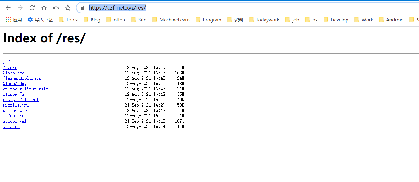This screenshot has height=182, width=419.
Task: Click the browser back arrow
Action: [8, 7]
